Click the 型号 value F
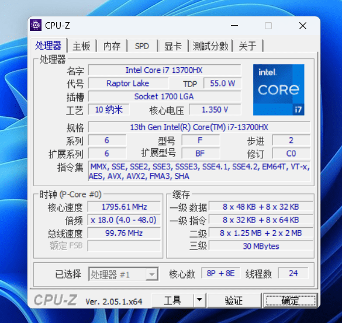 pyautogui.click(x=201, y=140)
